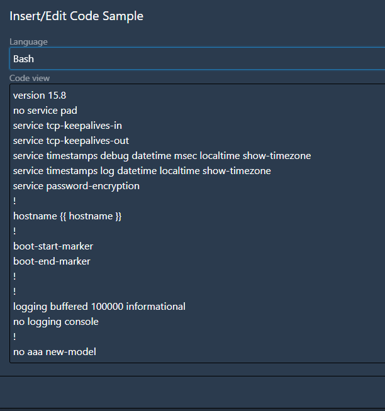The image size is (385, 411).
Task: Click the 'no logging console' line
Action: 56,322
